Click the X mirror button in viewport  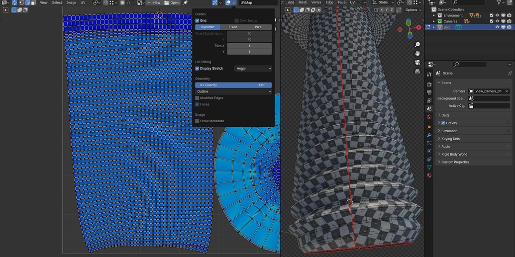[382, 10]
